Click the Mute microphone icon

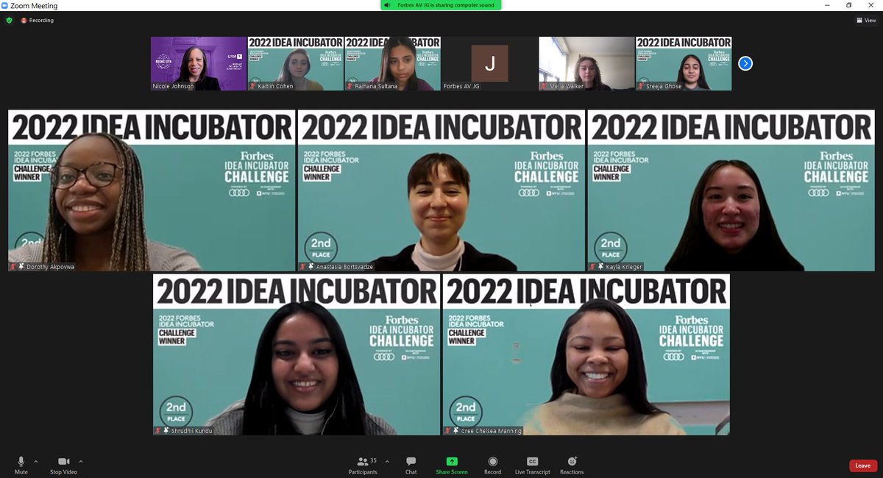pos(21,461)
